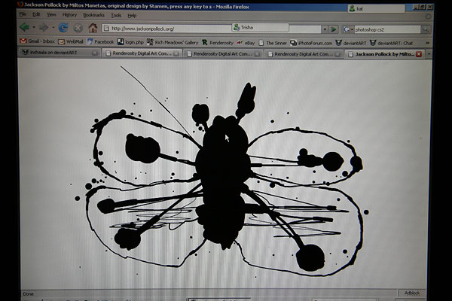452x301 pixels.
Task: Click the green Go arrow beside the address bar
Action: point(334,29)
